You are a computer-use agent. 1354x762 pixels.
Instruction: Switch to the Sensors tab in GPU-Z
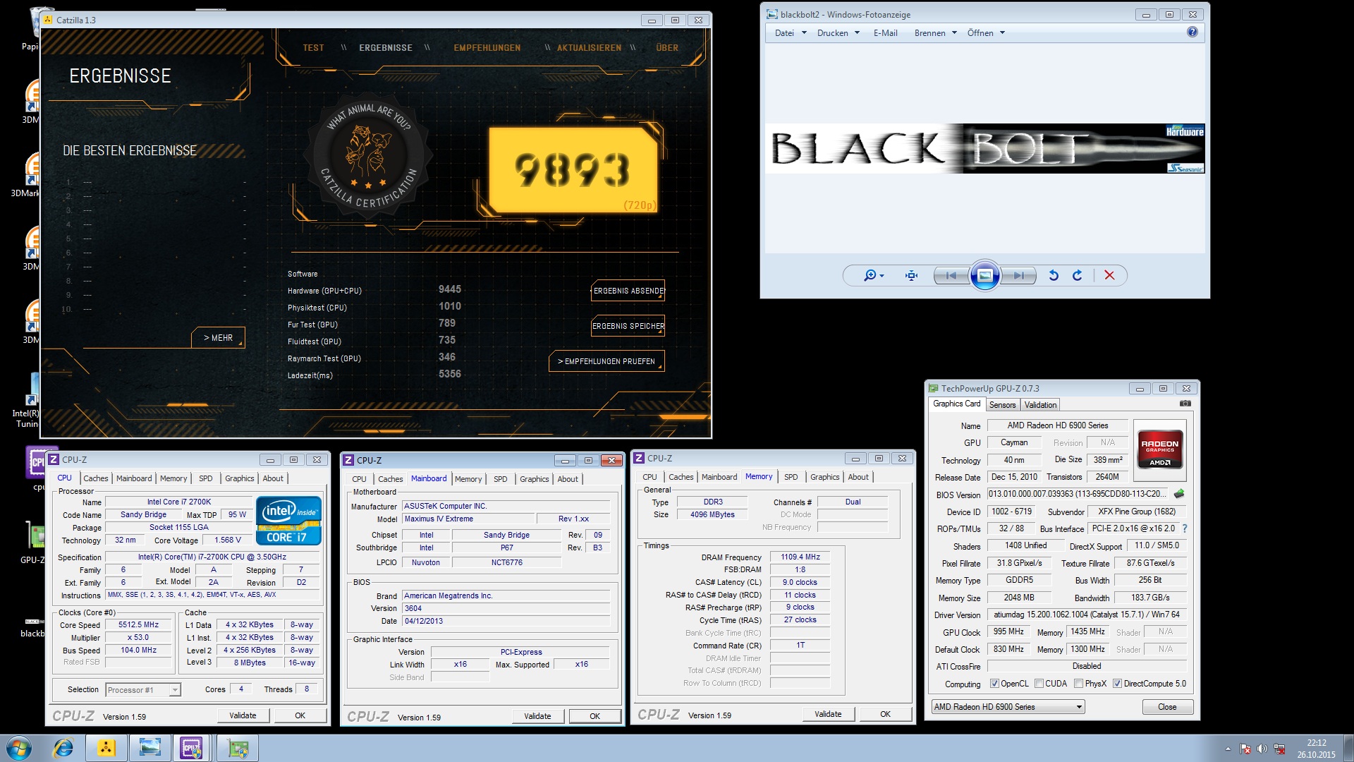tap(1002, 405)
